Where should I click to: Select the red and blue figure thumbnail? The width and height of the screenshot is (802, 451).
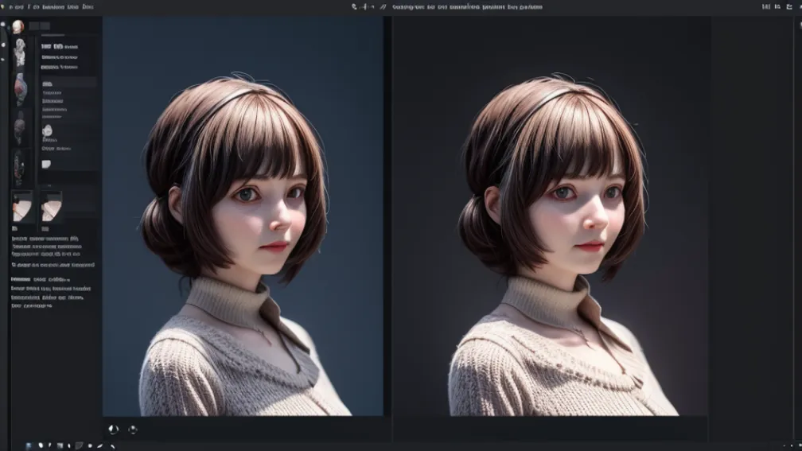pos(19,89)
